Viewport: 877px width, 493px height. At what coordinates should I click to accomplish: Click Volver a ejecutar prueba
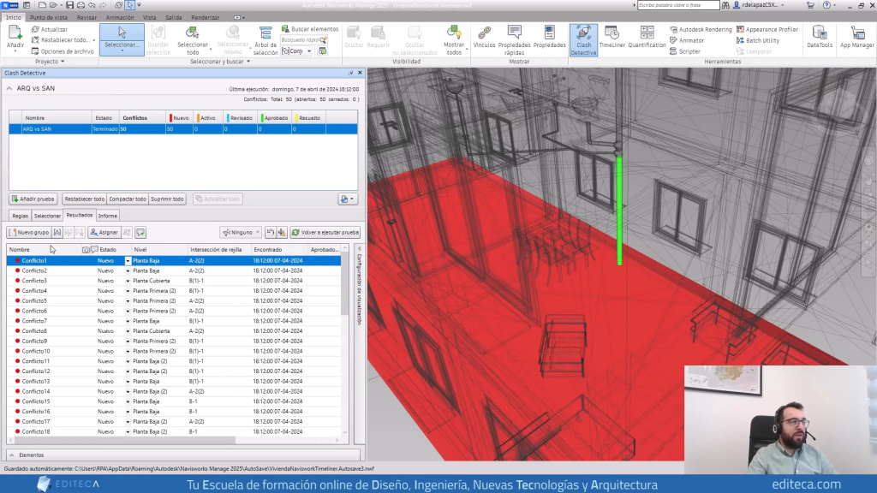325,233
